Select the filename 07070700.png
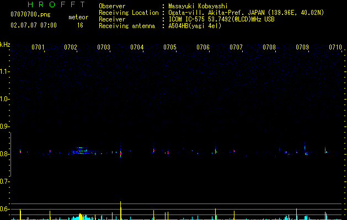The image size is (347, 220). (30, 15)
